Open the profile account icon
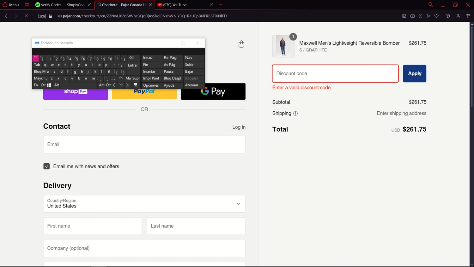This screenshot has height=267, width=474. click(458, 16)
